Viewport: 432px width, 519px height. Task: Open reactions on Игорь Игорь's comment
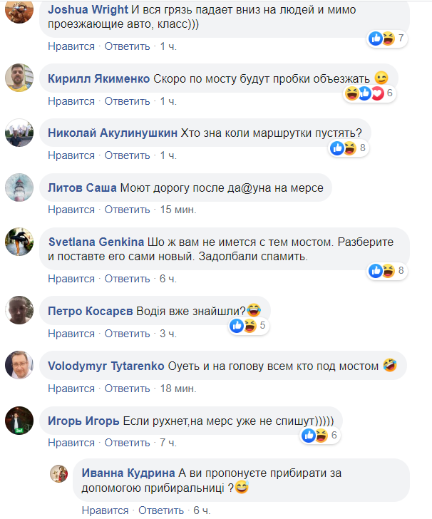(320, 436)
